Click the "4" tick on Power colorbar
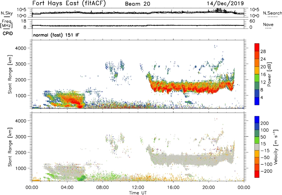The width and height of the screenshot is (282, 195). tap(262, 98)
